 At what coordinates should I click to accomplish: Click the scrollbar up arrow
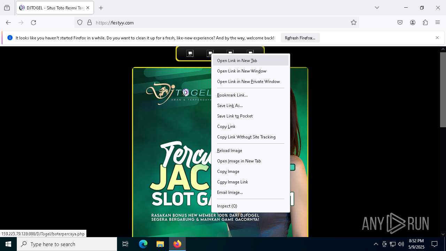coord(443,50)
